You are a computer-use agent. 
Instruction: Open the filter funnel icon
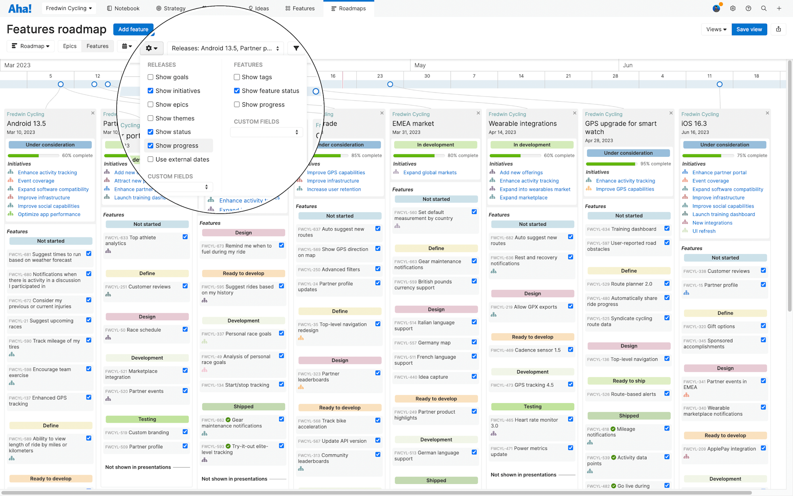click(296, 48)
